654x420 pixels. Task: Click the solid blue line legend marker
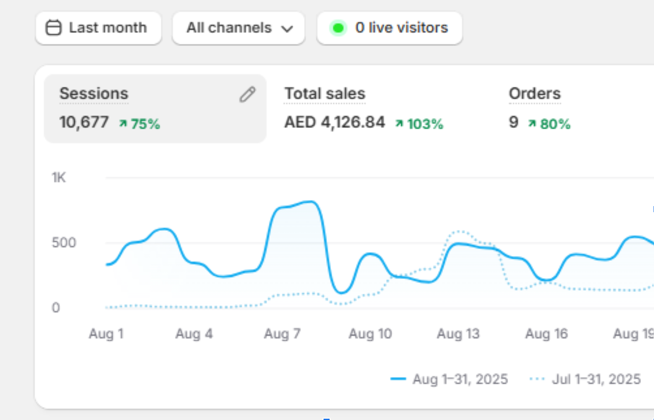coord(398,379)
